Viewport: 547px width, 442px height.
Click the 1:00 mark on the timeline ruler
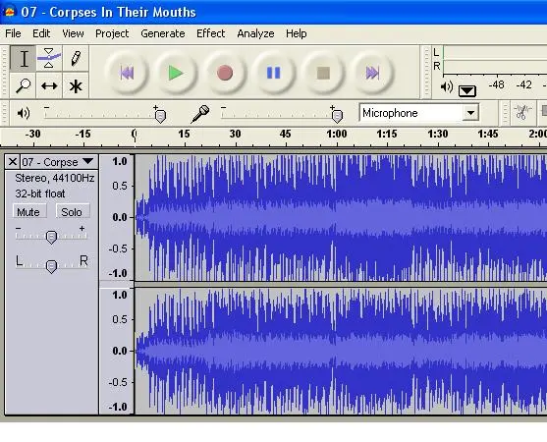(336, 134)
